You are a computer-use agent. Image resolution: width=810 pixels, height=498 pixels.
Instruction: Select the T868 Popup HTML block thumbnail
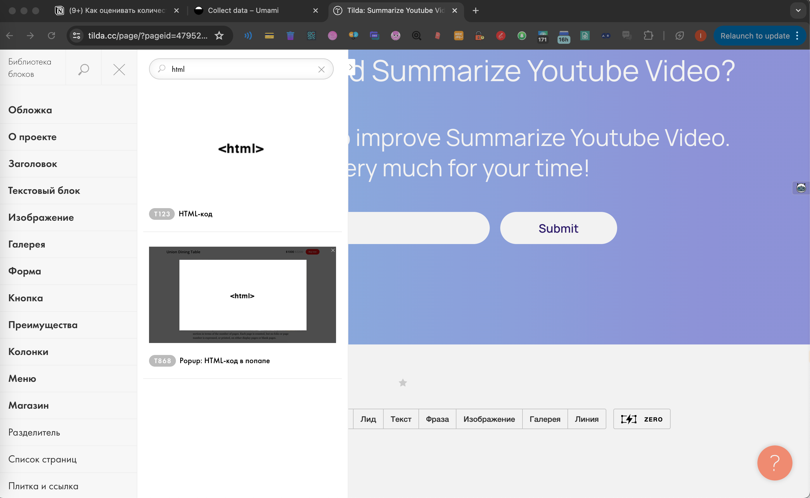point(242,295)
